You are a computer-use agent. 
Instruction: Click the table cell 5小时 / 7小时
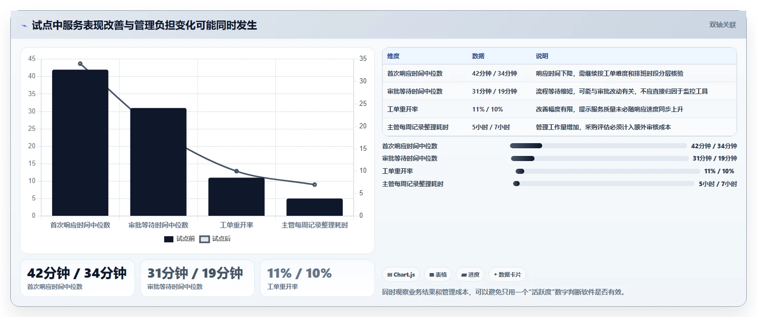[x=491, y=127]
